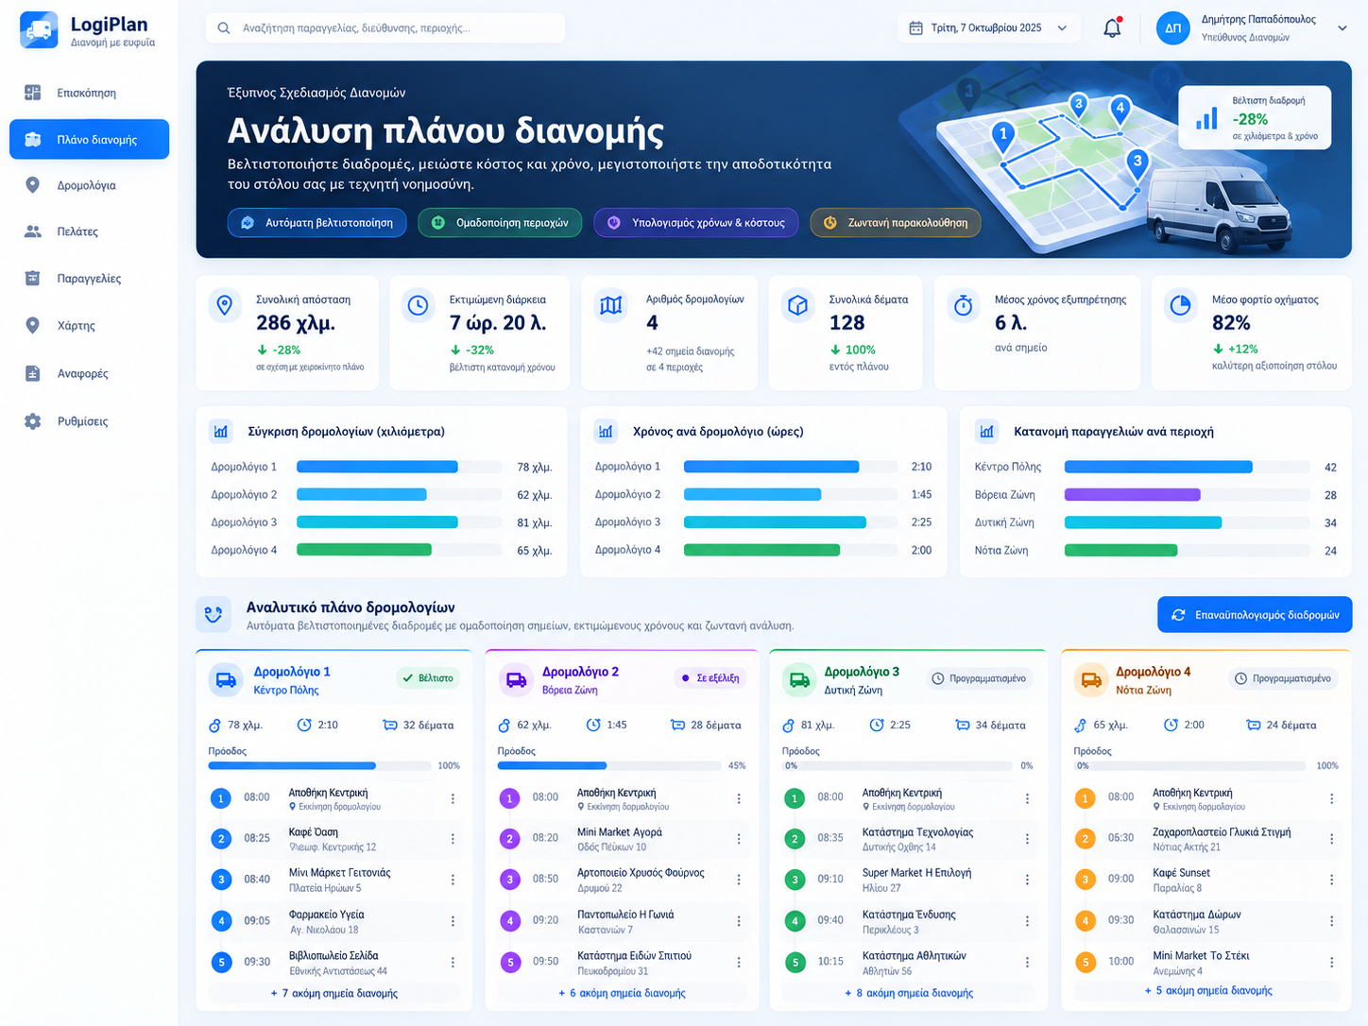Open options menu for Καφέ Όαση stop
The width and height of the screenshot is (1368, 1026).
tap(453, 839)
